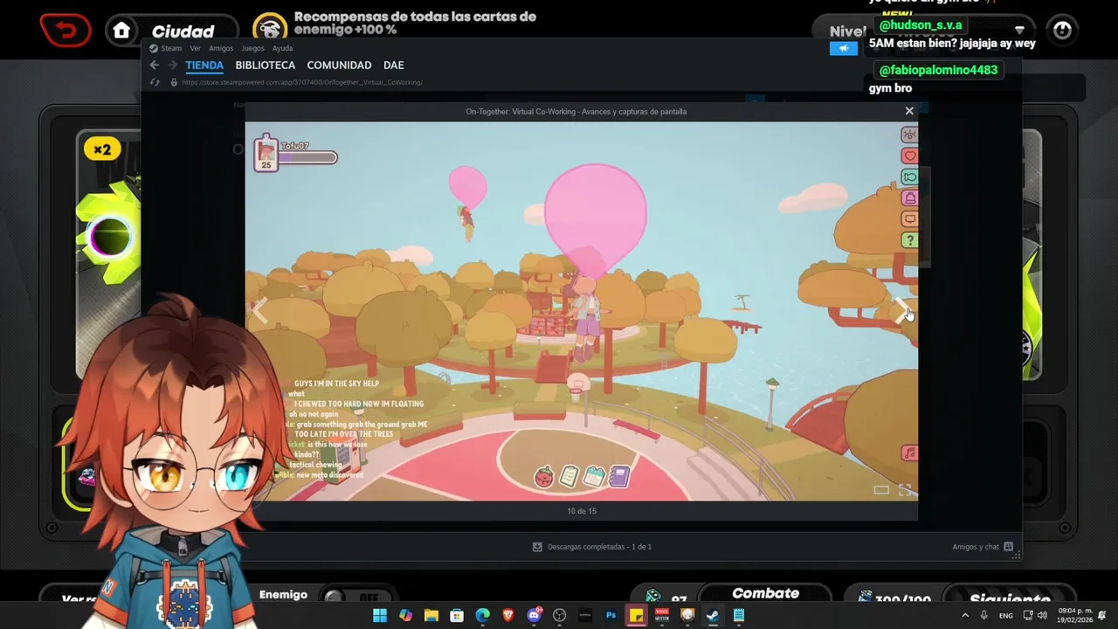Click the player health bar in screenshot

click(x=307, y=158)
